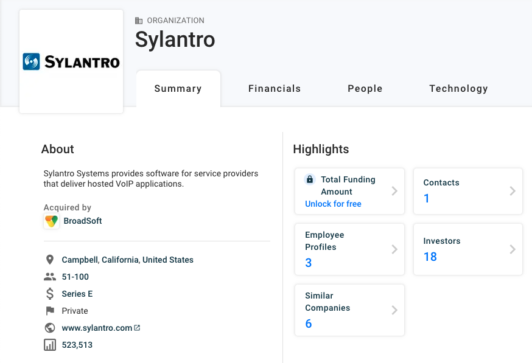Open the Contacts highlight card
The image size is (532, 363).
coord(468,191)
